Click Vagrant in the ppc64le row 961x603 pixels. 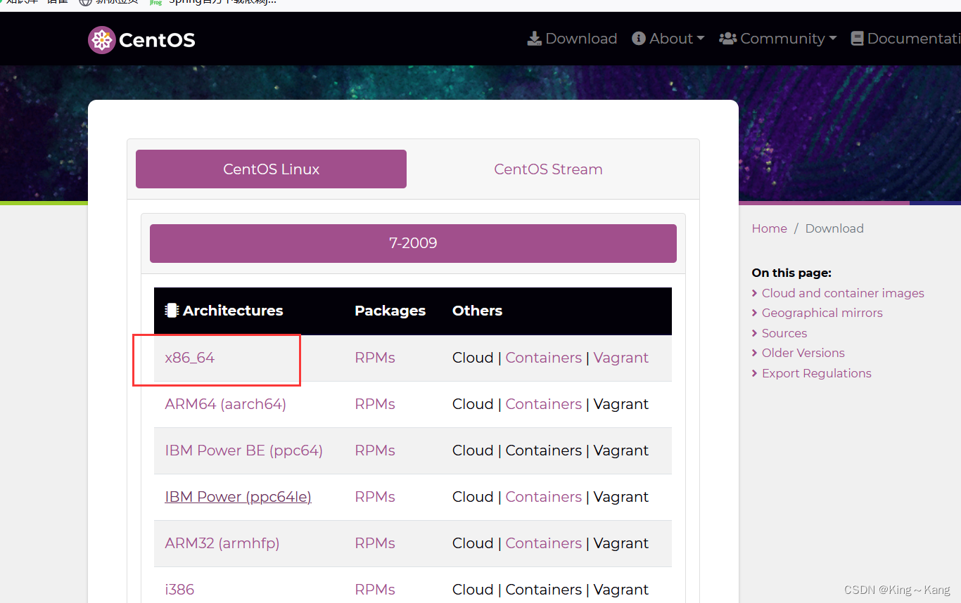621,497
